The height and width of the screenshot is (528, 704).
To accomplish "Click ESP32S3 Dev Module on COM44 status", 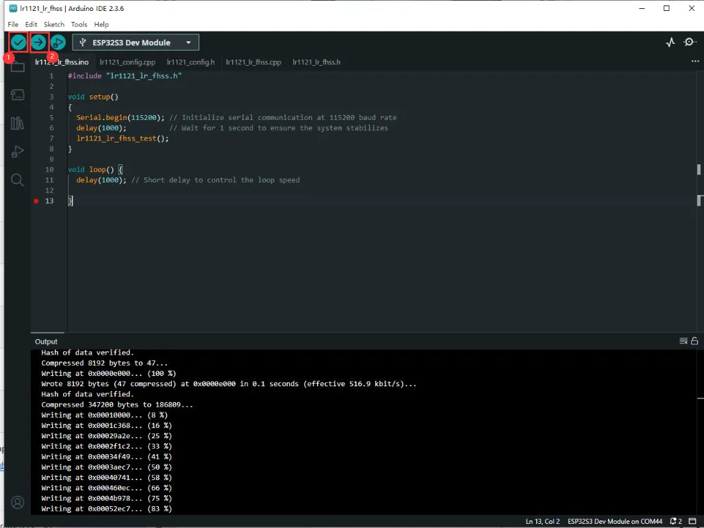I will (615, 522).
